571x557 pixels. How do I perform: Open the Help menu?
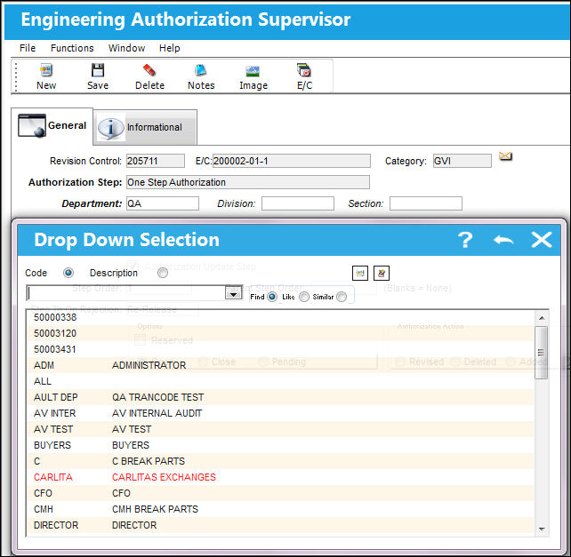coord(169,48)
